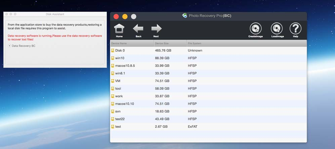The image size is (335, 149).
Task: Select the VM device name
Action: [118, 81]
